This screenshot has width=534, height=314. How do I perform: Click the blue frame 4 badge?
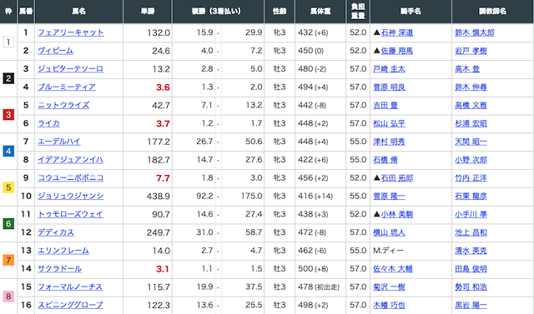pos(8,152)
